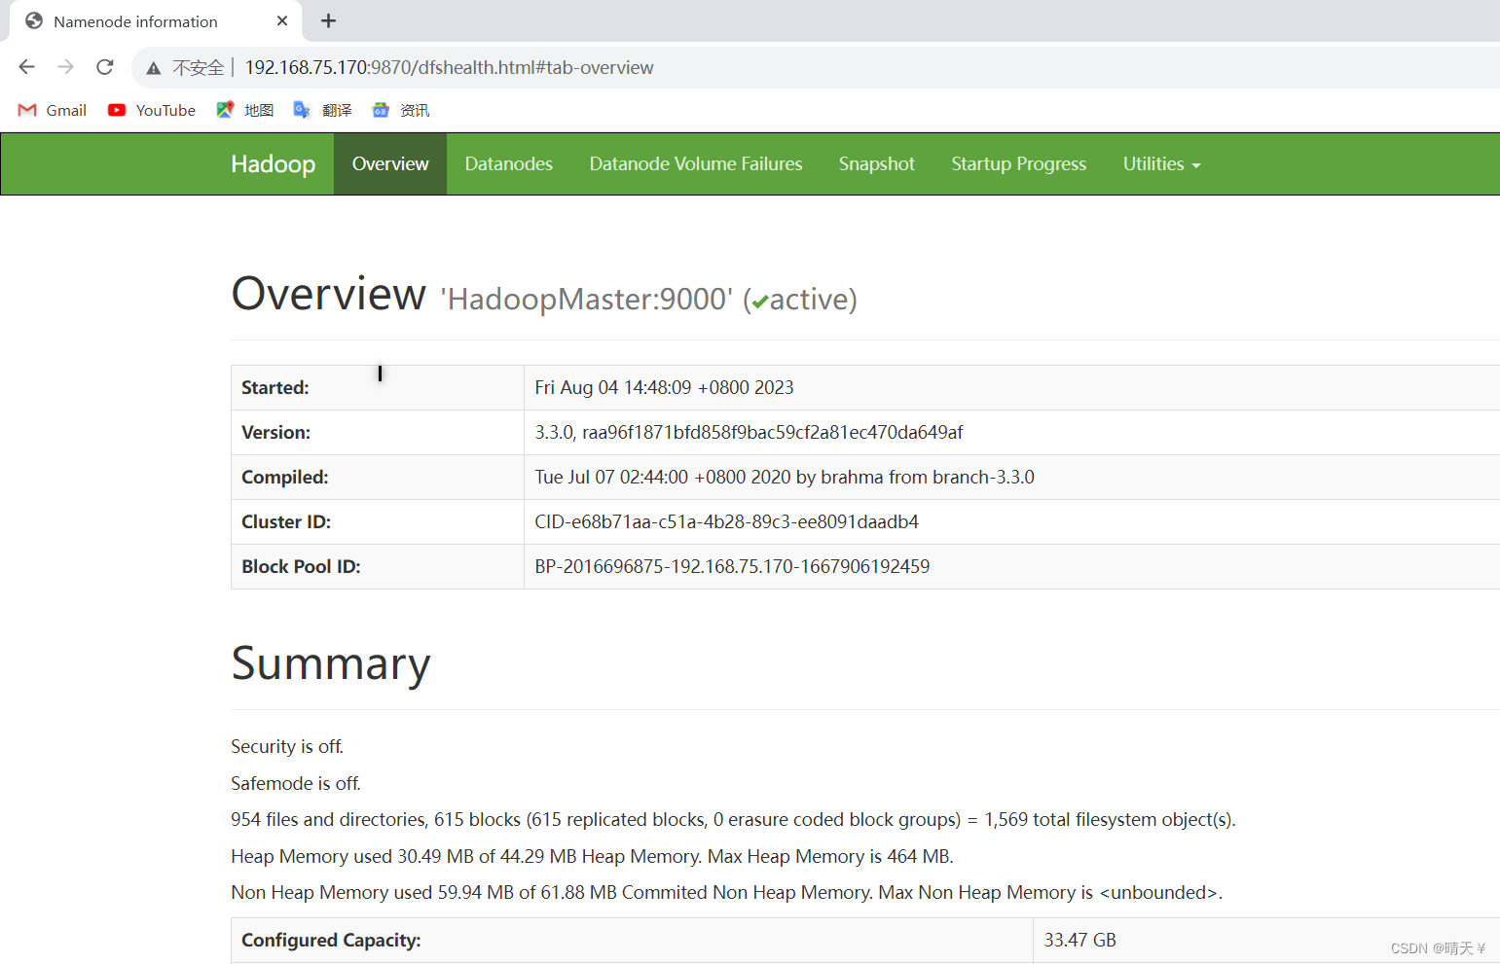The width and height of the screenshot is (1500, 964).
Task: Switch to the Overview tab
Action: (x=390, y=164)
